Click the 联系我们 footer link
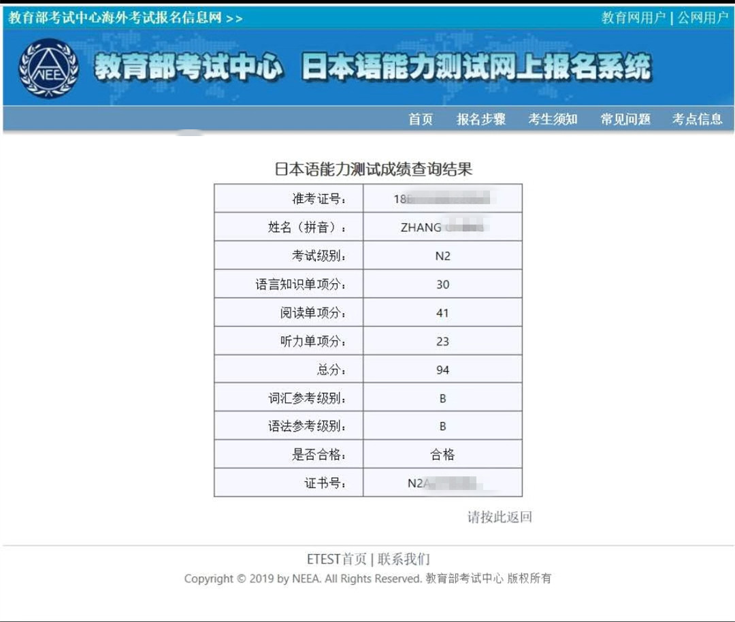 (x=404, y=559)
